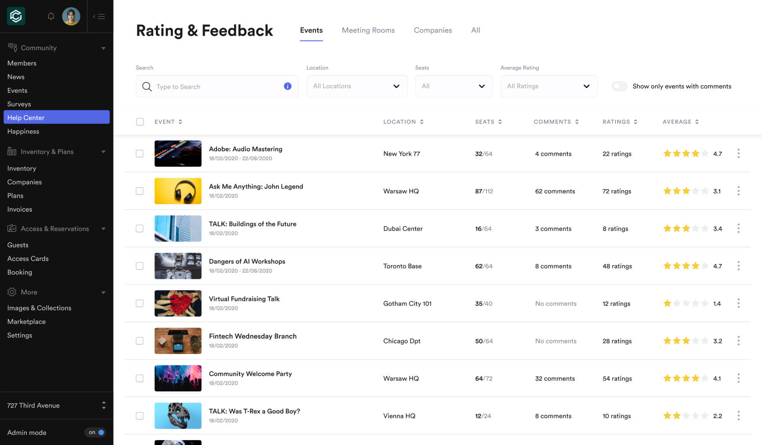Image resolution: width=762 pixels, height=445 pixels.
Task: Click the More section gear icon
Action: click(x=12, y=292)
